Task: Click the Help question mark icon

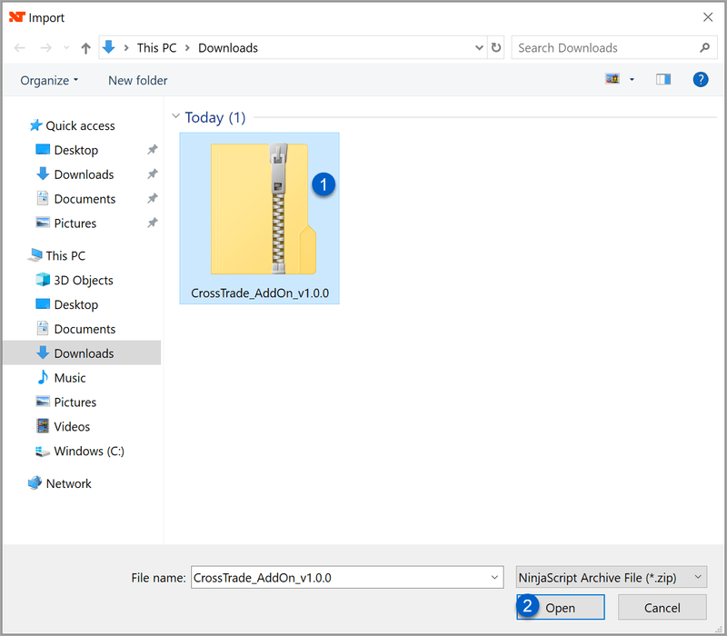Action: point(701,80)
